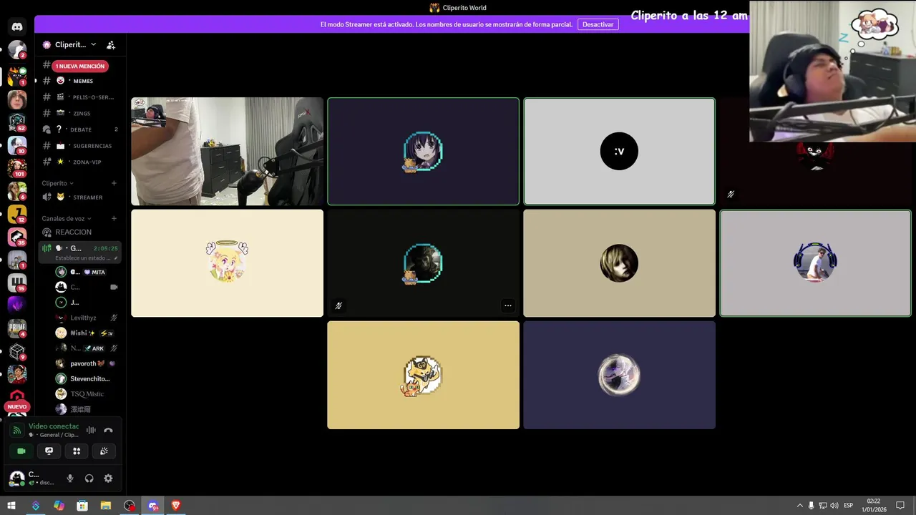Image resolution: width=916 pixels, height=515 pixels.
Task: Open the yellow J server with 12 badge
Action: (x=17, y=214)
